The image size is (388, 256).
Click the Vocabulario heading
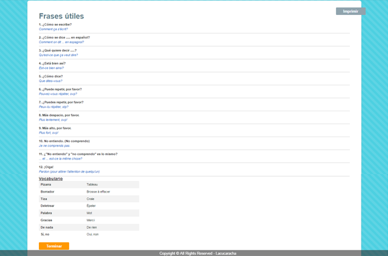coord(51,179)
